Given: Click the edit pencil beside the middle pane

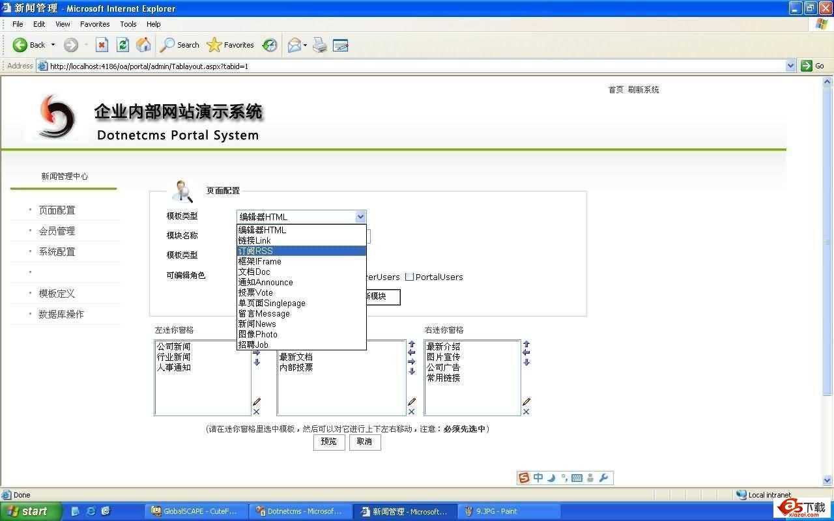Looking at the screenshot, I should 412,402.
